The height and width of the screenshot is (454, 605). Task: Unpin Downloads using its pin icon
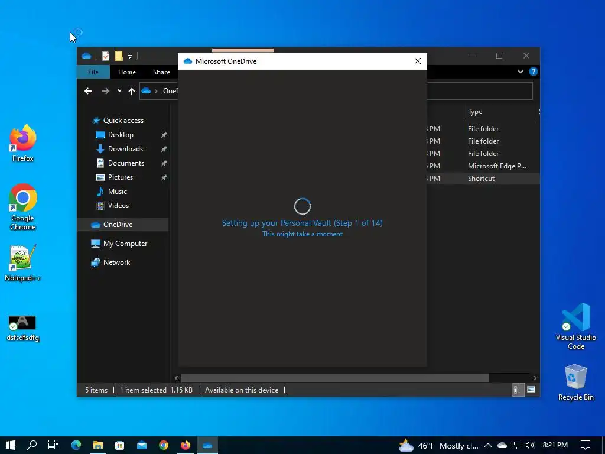pyautogui.click(x=164, y=149)
